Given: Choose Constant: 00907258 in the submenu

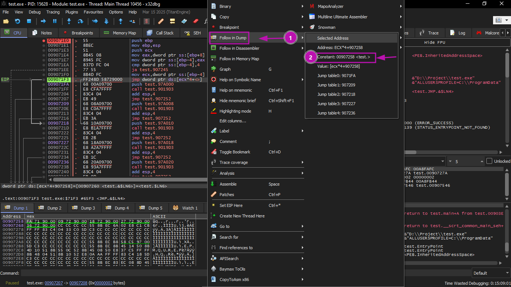Looking at the screenshot, I should 343,57.
